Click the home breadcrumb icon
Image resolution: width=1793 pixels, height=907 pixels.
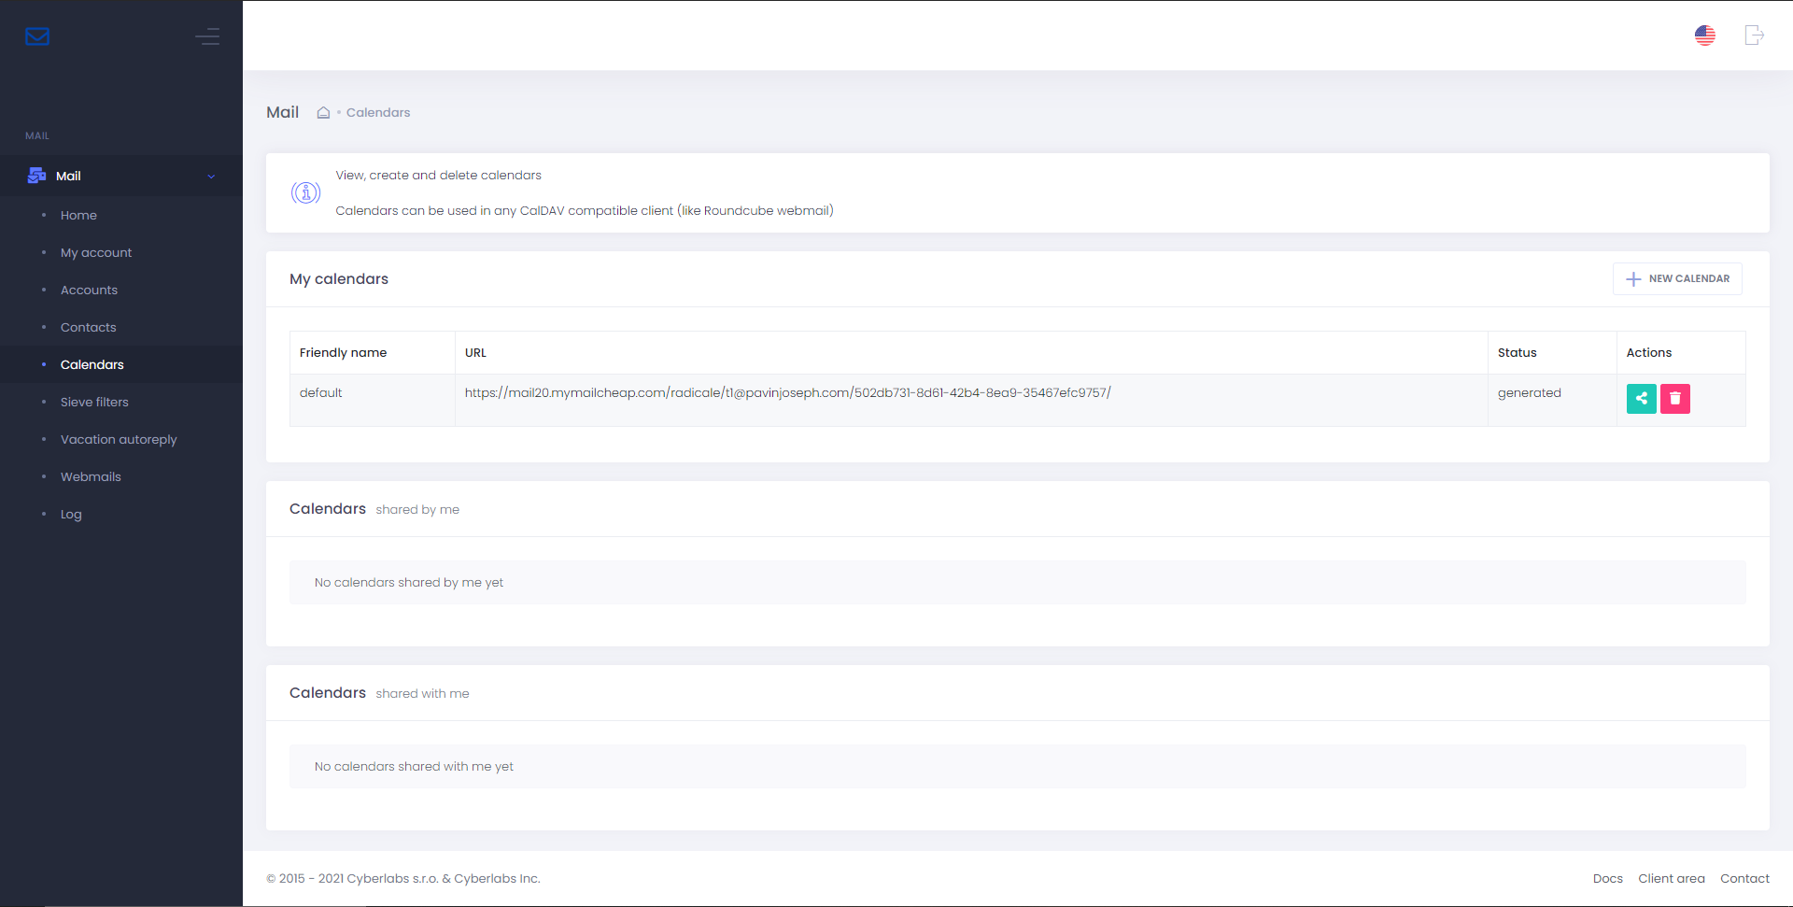pyautogui.click(x=323, y=113)
